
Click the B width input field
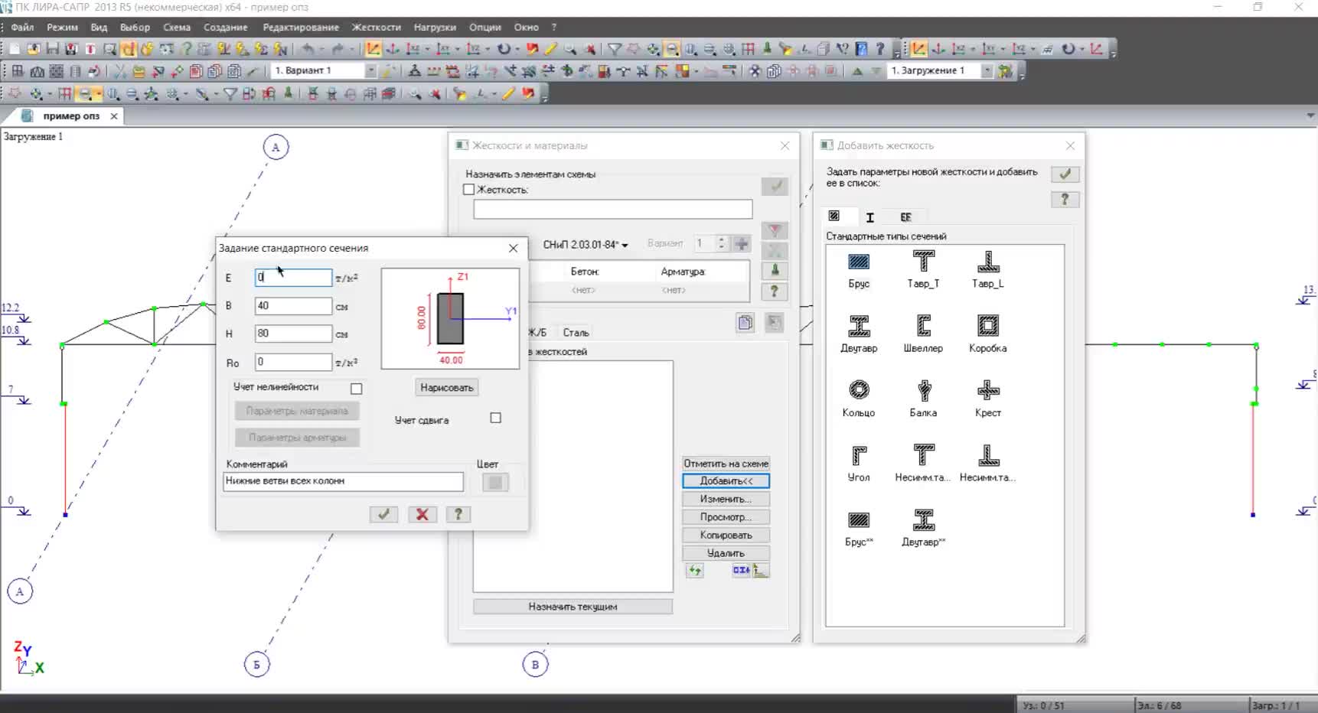pos(293,306)
